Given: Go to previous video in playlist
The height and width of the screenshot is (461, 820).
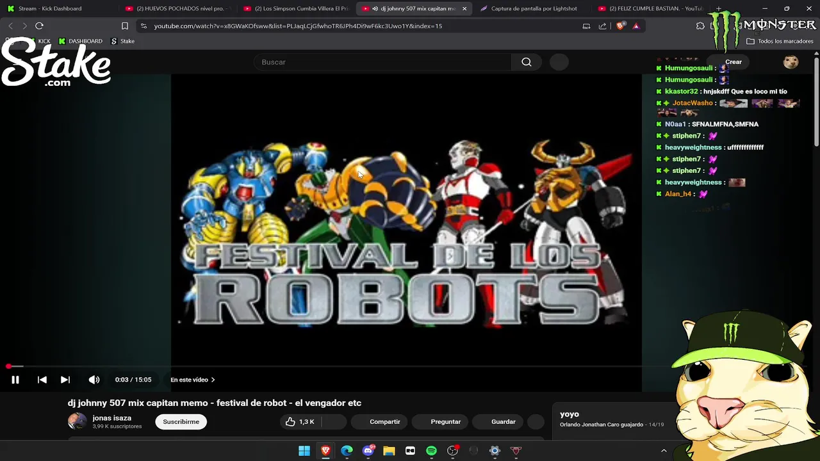Looking at the screenshot, I should tap(42, 380).
